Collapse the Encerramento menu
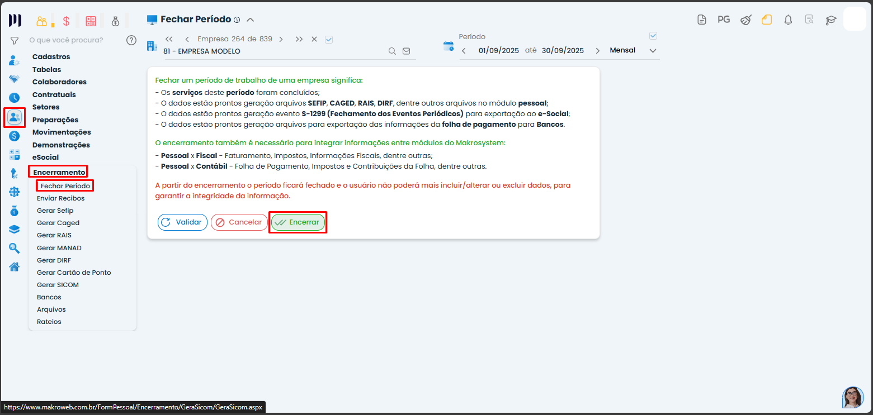 tap(59, 173)
